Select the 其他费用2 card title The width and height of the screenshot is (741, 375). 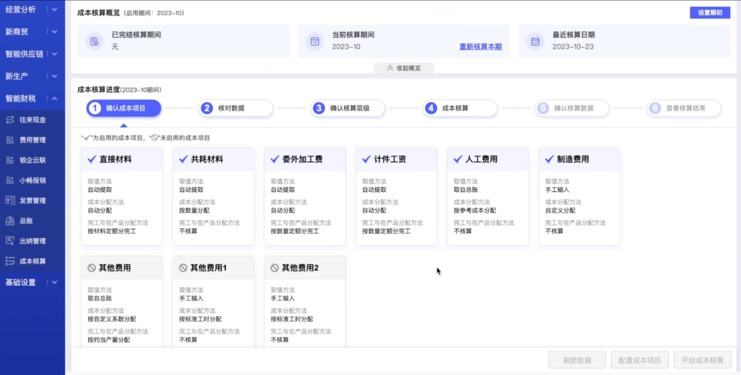300,268
